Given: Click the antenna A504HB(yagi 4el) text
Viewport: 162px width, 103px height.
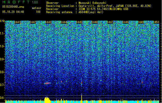Looking at the screenshot, I should pyautogui.click(x=91, y=12).
